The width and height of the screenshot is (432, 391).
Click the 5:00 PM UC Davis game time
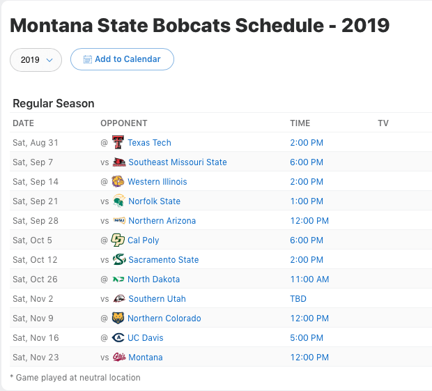[x=307, y=337]
